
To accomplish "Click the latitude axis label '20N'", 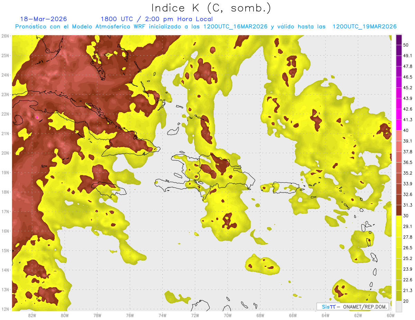I will point(6,153).
